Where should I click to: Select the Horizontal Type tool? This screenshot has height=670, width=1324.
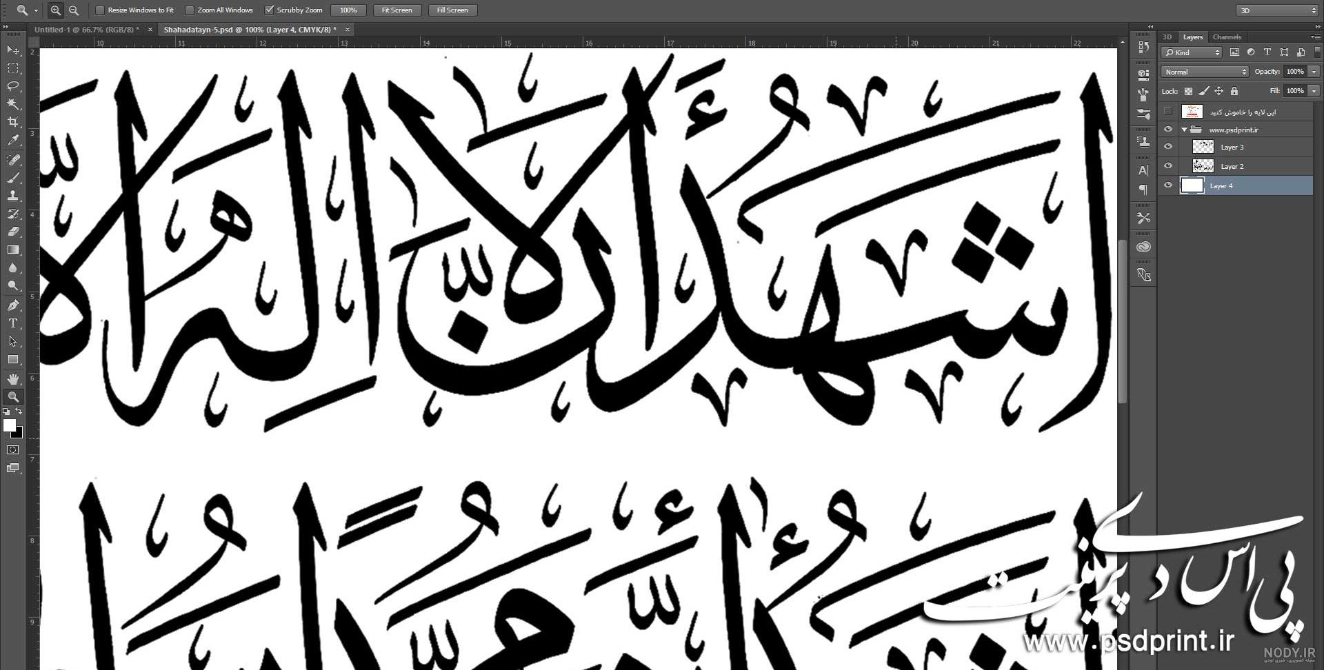[x=13, y=323]
